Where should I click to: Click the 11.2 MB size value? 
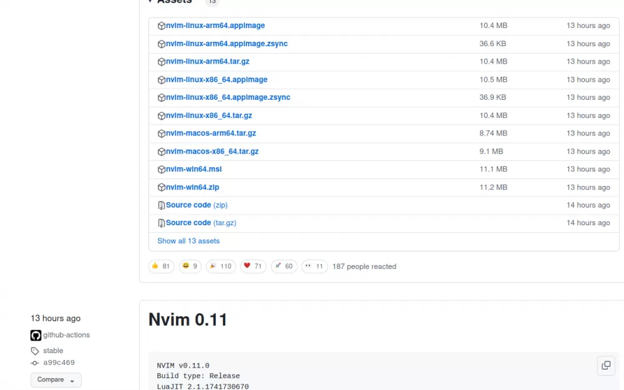(494, 187)
